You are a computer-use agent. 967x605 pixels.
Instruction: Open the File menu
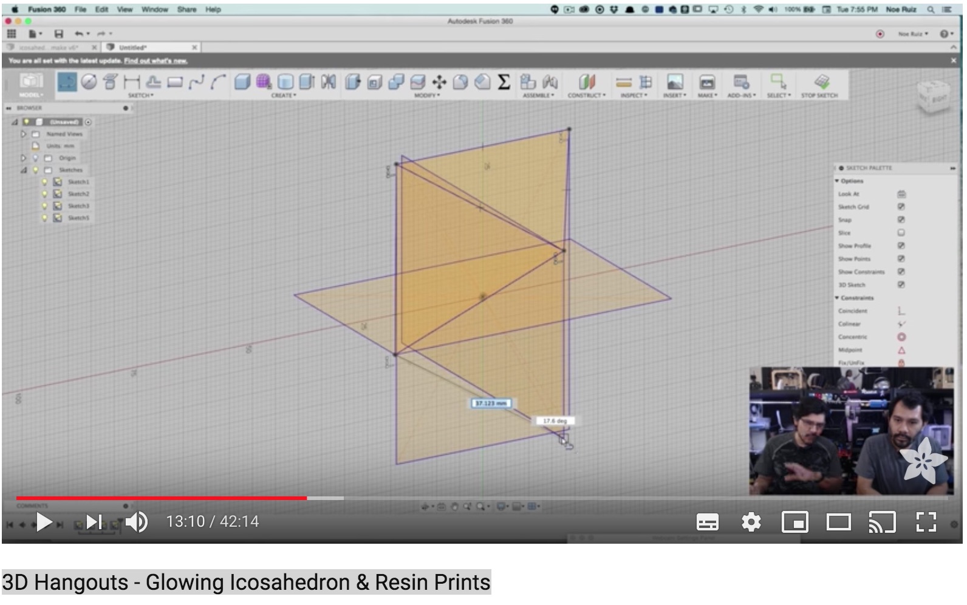click(80, 10)
